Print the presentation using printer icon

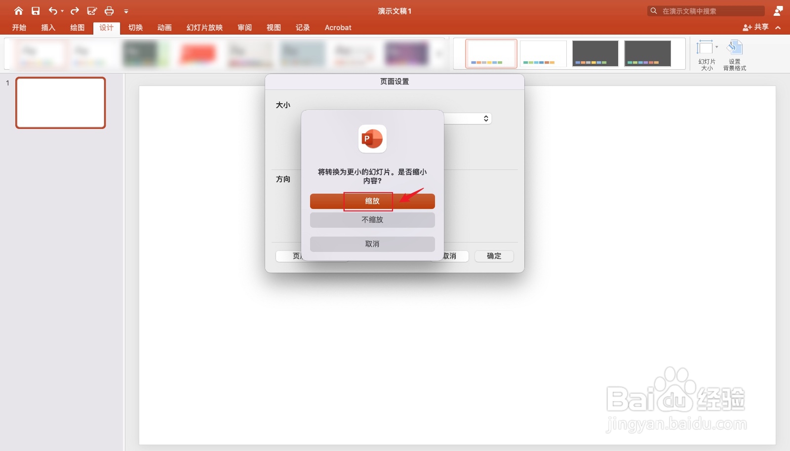click(x=109, y=11)
